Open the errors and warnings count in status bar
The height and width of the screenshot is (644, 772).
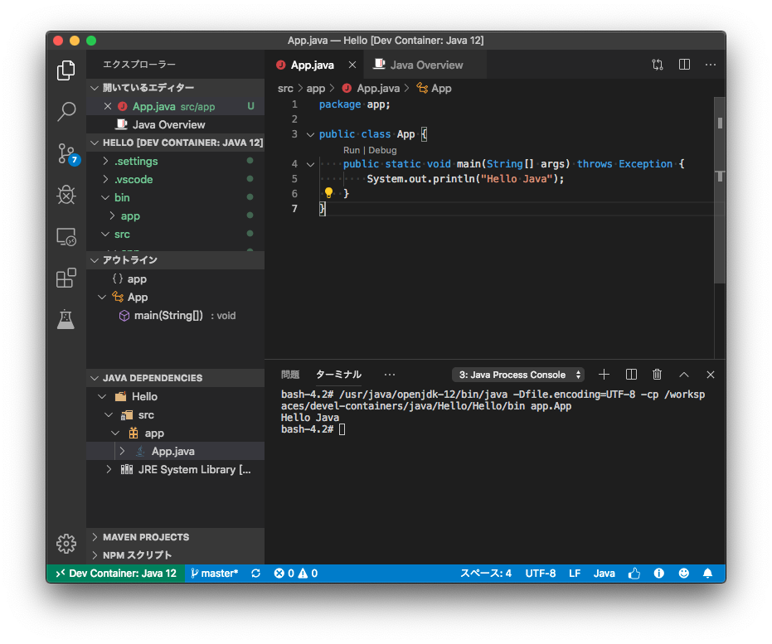[x=296, y=574]
